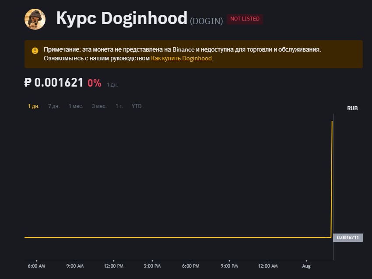The image size is (372, 279).
Task: Click the red 0% change value
Action: click(95, 83)
